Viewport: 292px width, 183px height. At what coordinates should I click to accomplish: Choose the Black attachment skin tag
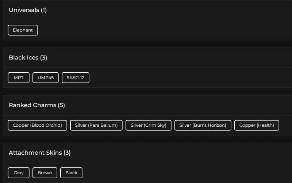(72, 173)
